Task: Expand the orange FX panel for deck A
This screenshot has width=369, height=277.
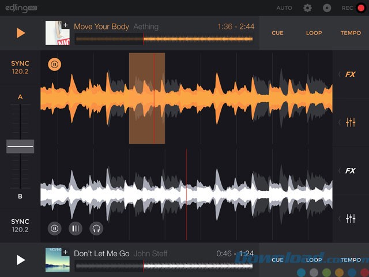Action: coord(350,74)
